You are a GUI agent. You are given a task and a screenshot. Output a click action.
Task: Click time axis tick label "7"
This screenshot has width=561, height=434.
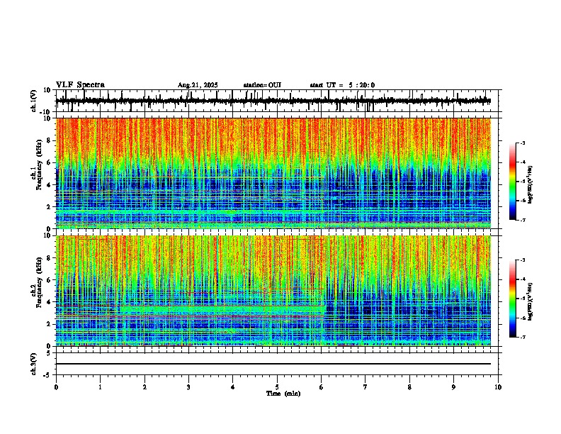click(x=365, y=387)
